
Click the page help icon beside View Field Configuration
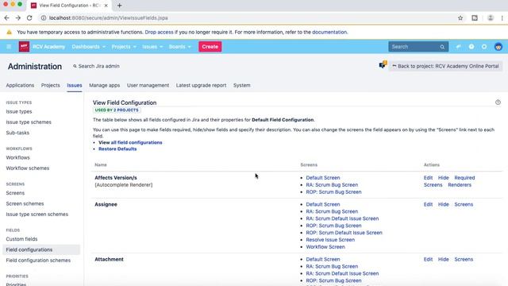498,102
